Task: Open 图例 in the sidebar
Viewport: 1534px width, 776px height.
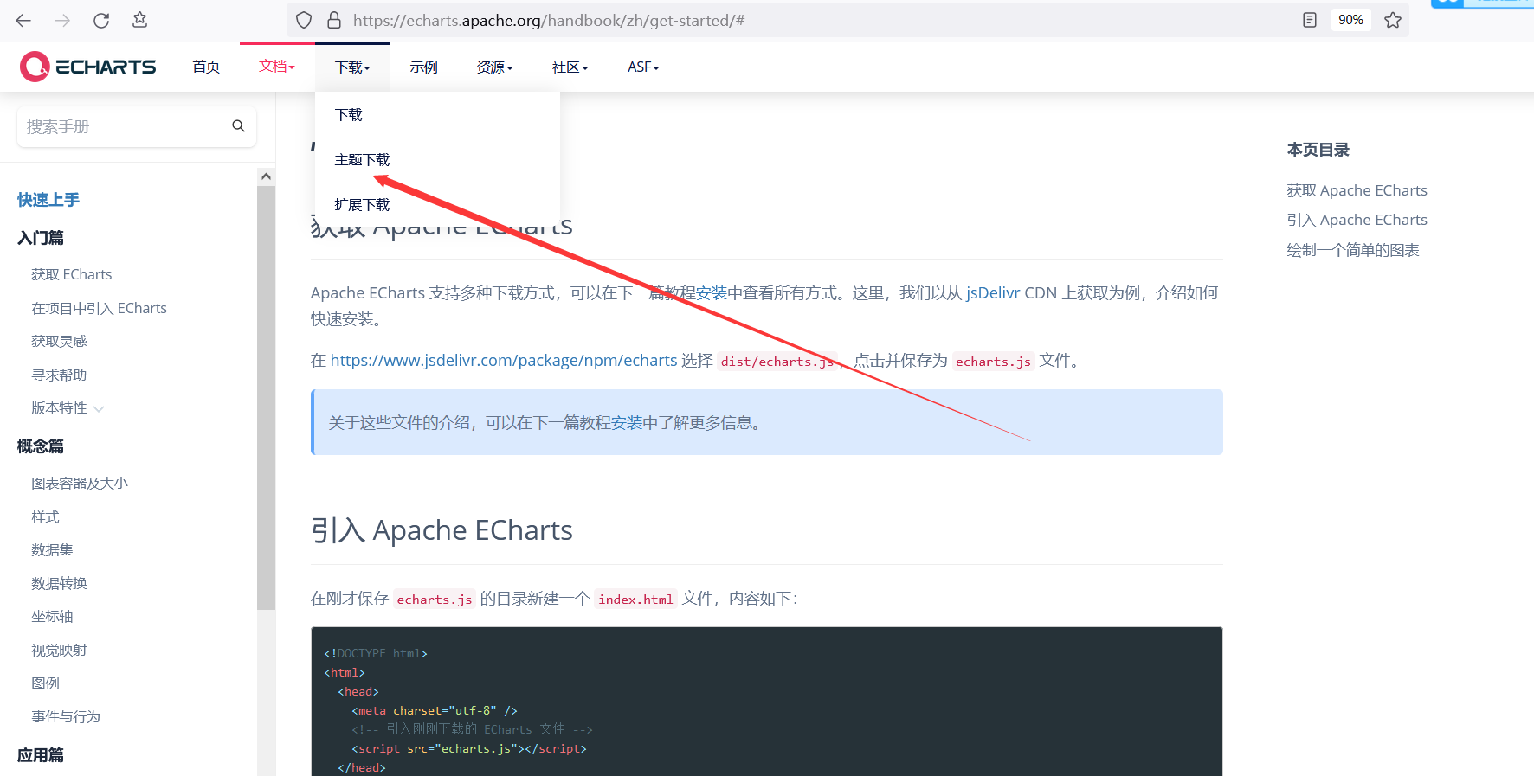Action: [45, 683]
